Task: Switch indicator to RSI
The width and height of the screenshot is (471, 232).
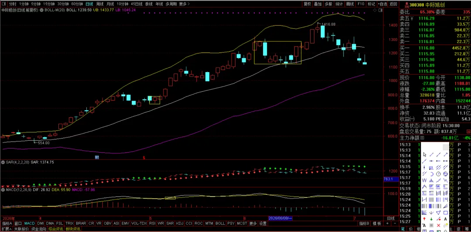Action: [152, 223]
